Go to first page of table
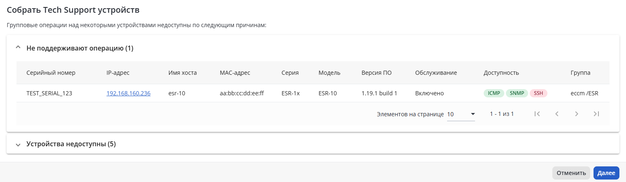The height and width of the screenshot is (182, 626). [537, 114]
